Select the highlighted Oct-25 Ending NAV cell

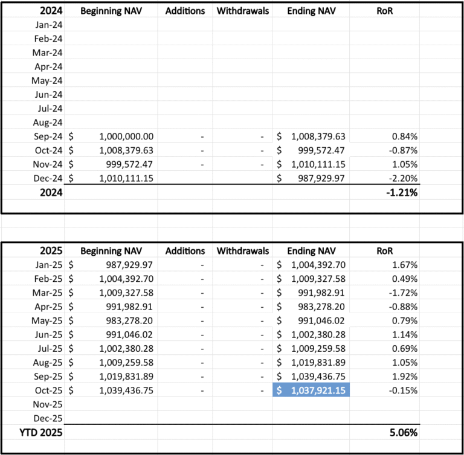pos(311,390)
